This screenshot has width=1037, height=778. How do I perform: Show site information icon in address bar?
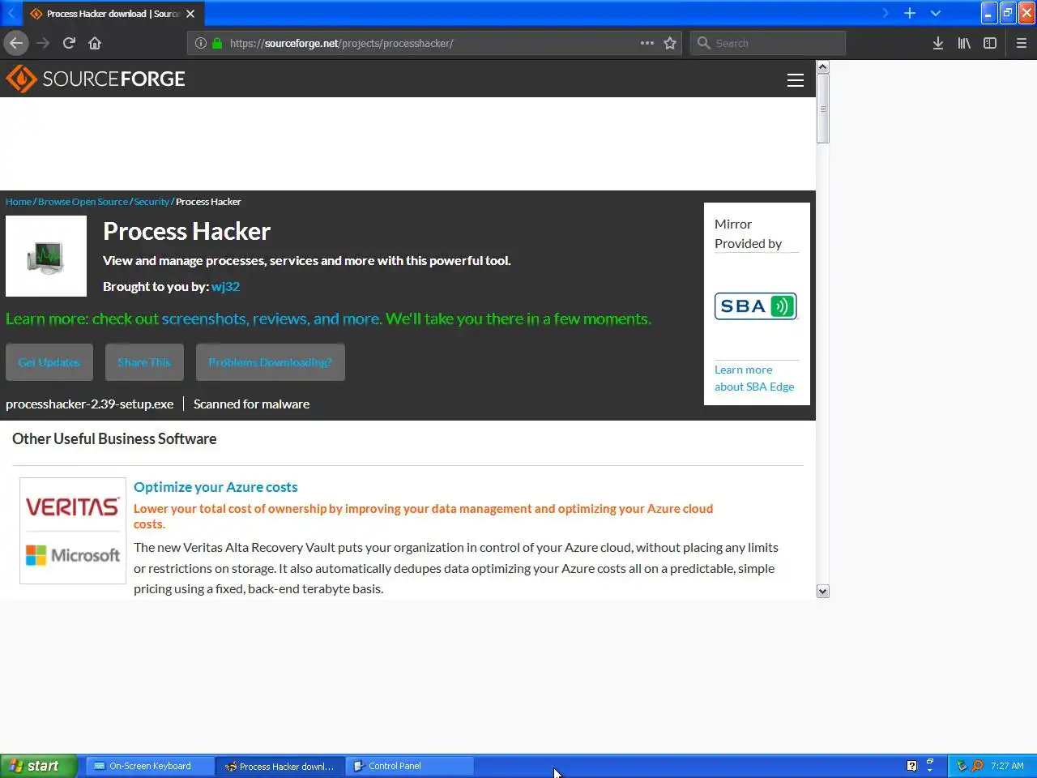[201, 43]
